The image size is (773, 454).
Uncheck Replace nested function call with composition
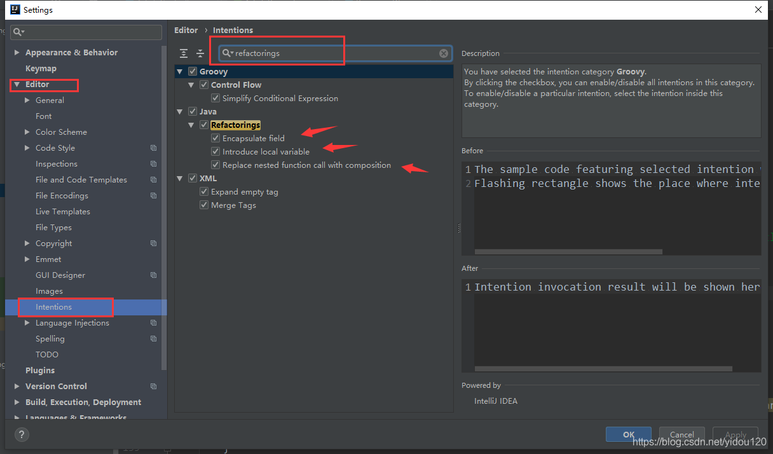(x=215, y=165)
